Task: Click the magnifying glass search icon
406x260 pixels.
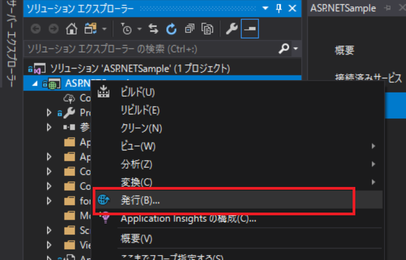Action: 284,49
